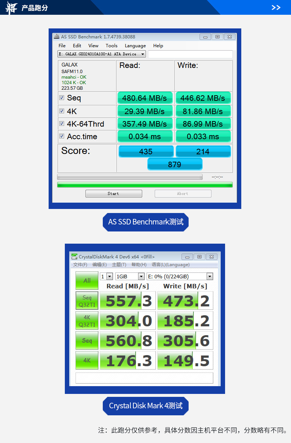Click the 560.8 Seq read result
Screen dimensions: 291x443
click(128, 340)
